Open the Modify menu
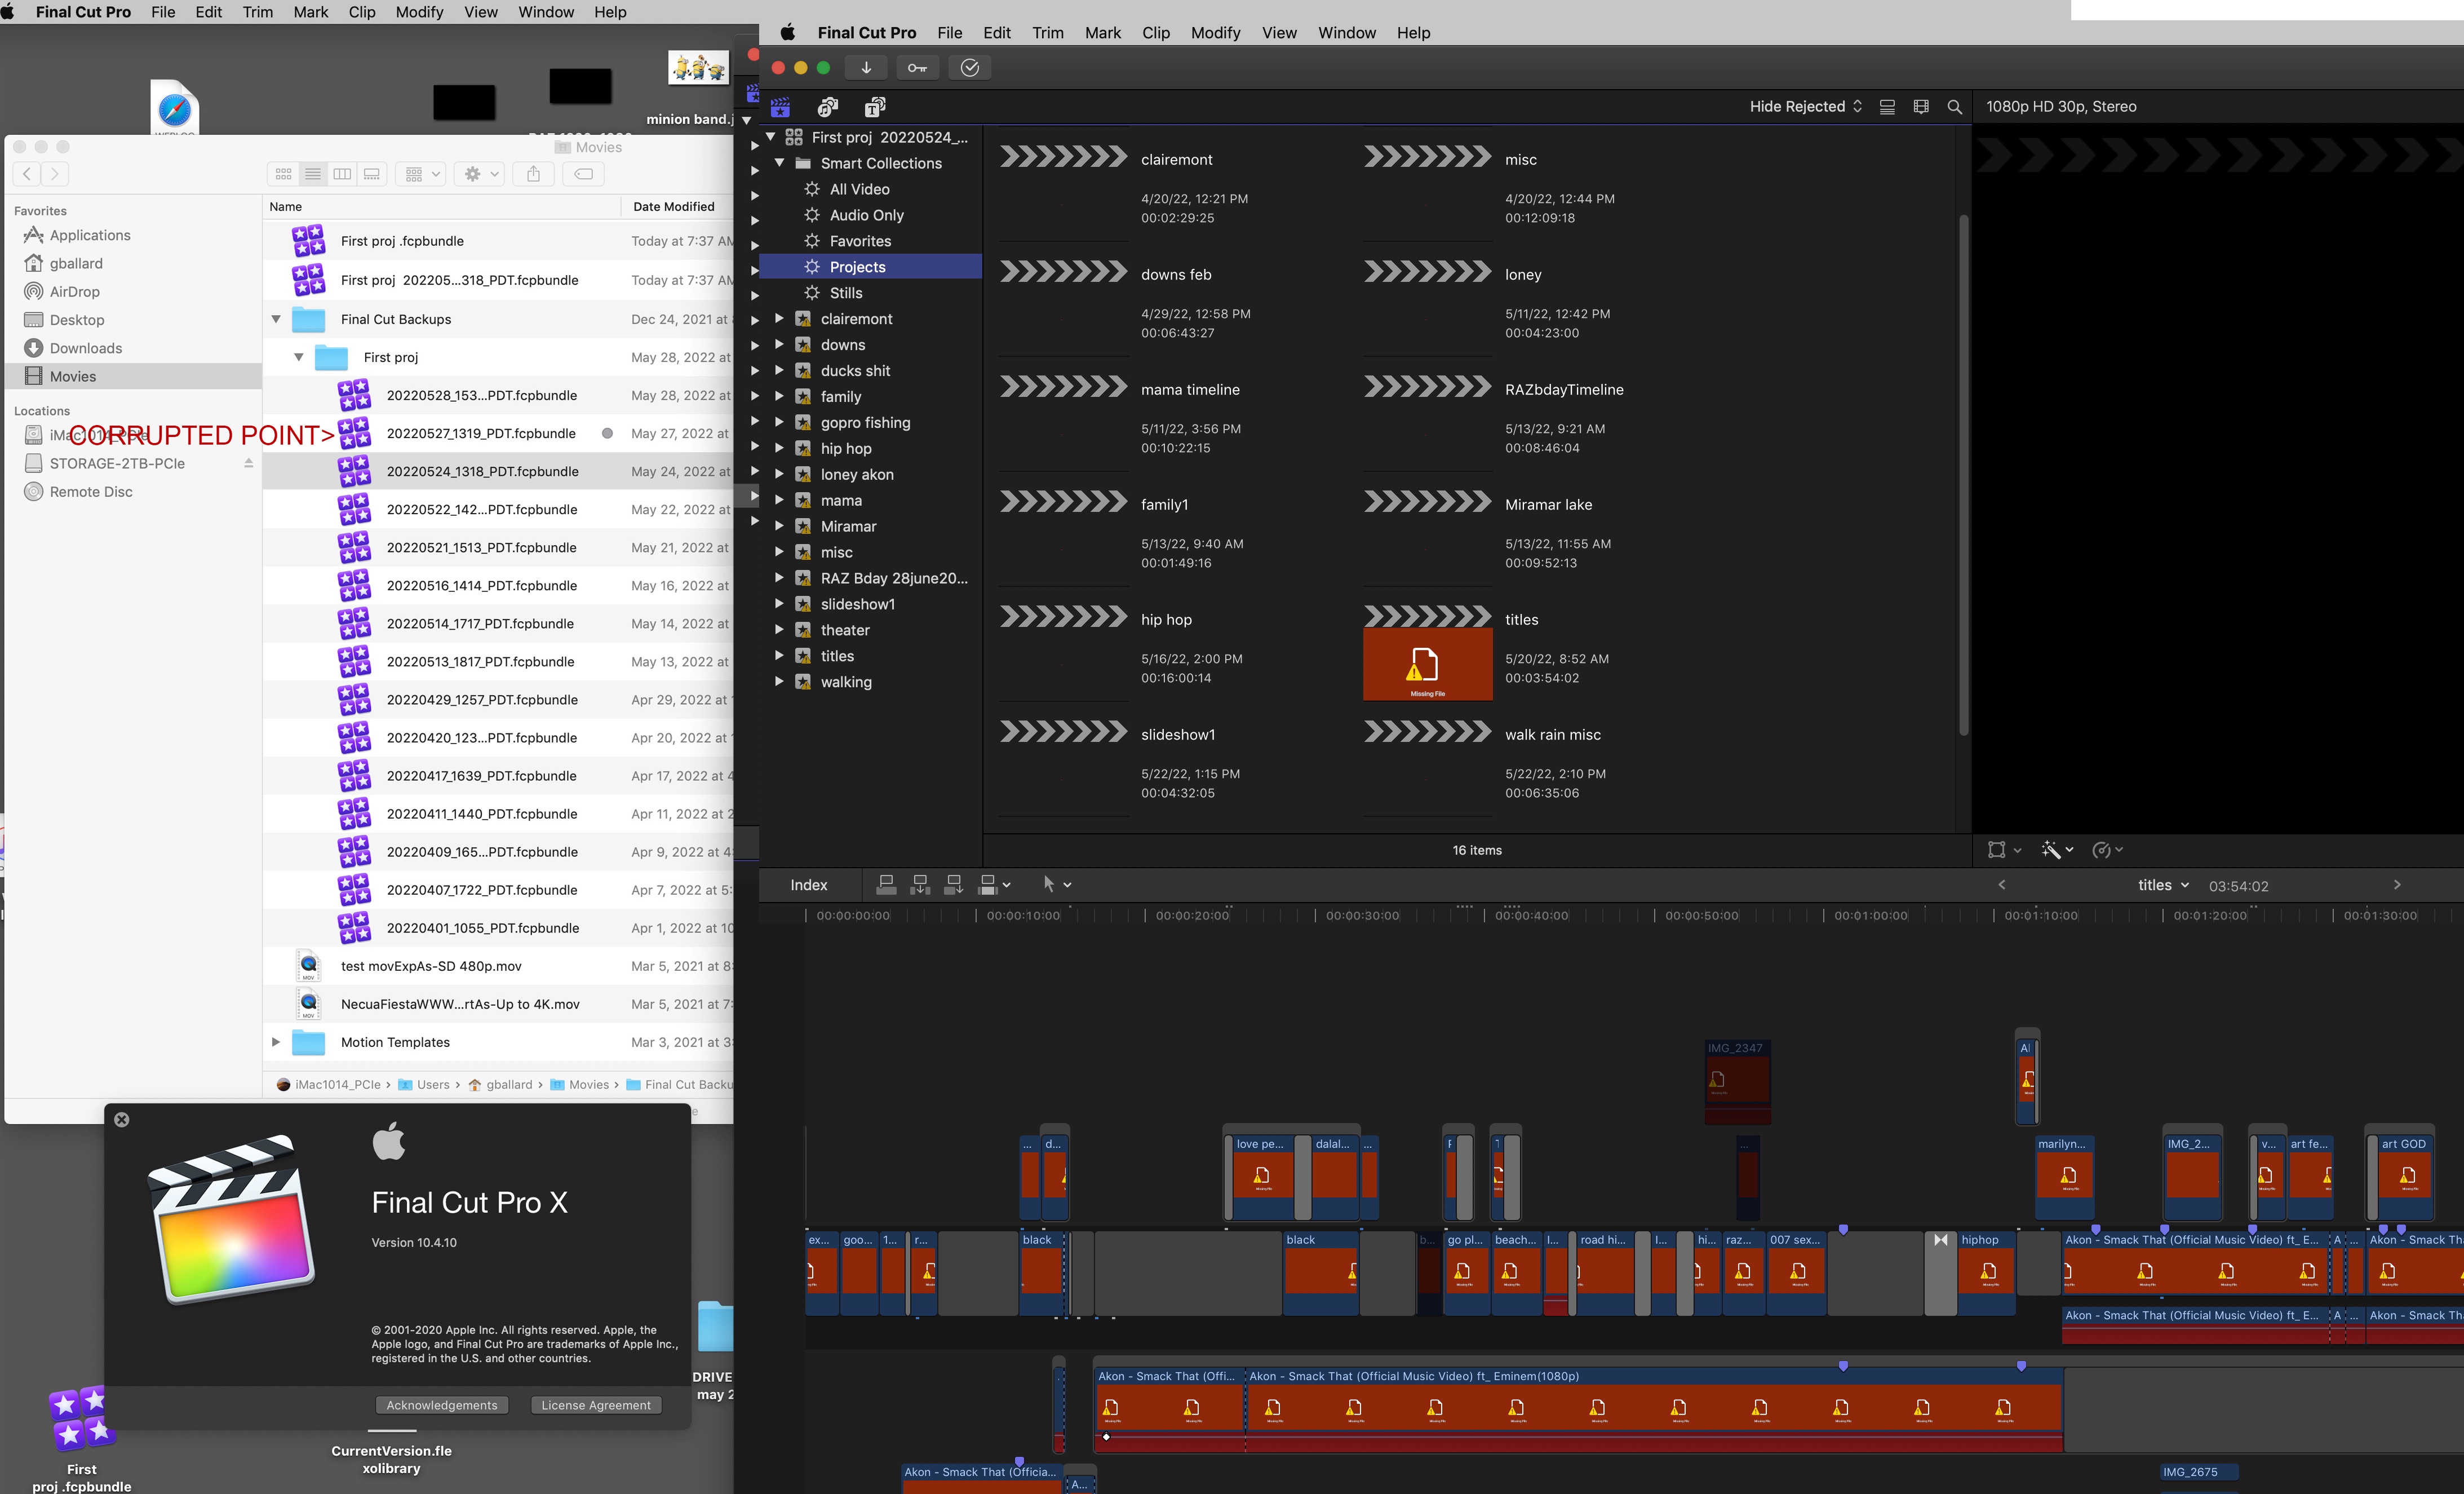Viewport: 2464px width, 1494px height. point(1215,33)
